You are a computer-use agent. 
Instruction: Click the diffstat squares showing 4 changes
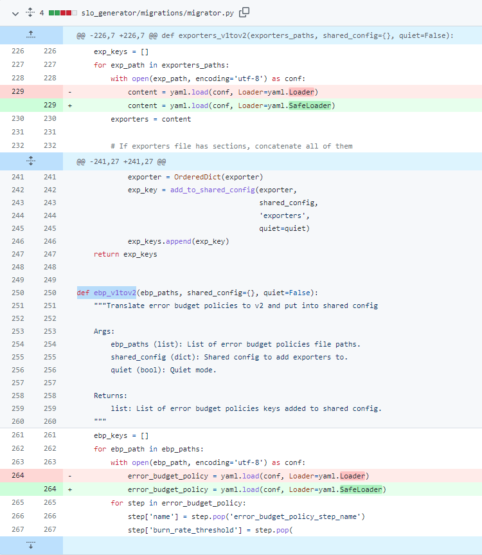coord(62,13)
